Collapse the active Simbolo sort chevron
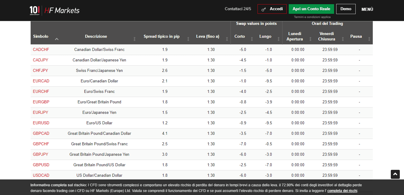 pos(56,39)
